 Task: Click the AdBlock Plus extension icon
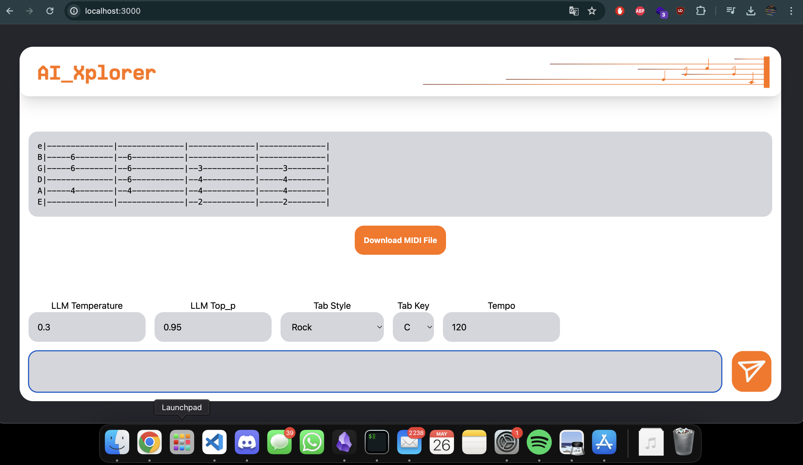640,11
